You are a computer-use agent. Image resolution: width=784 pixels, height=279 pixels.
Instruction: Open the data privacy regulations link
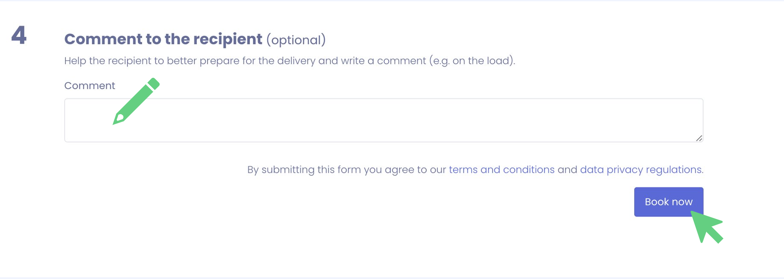pos(641,169)
